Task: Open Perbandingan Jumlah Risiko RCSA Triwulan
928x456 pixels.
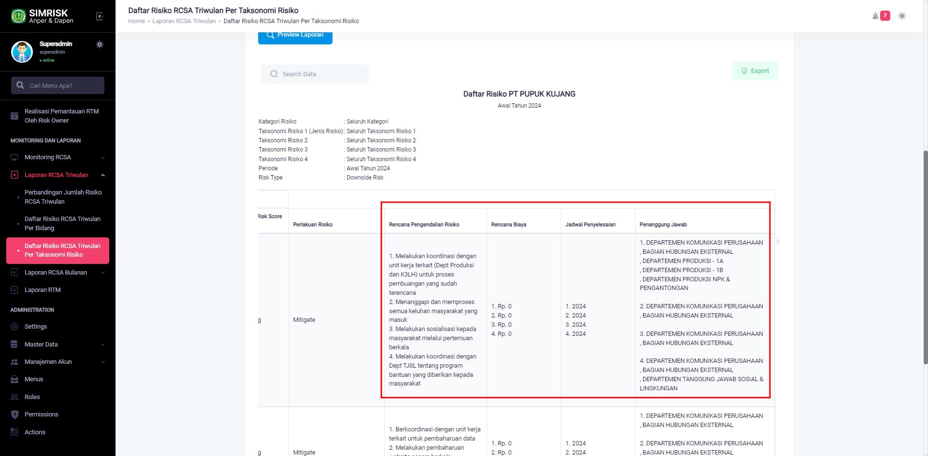Action: (x=63, y=197)
